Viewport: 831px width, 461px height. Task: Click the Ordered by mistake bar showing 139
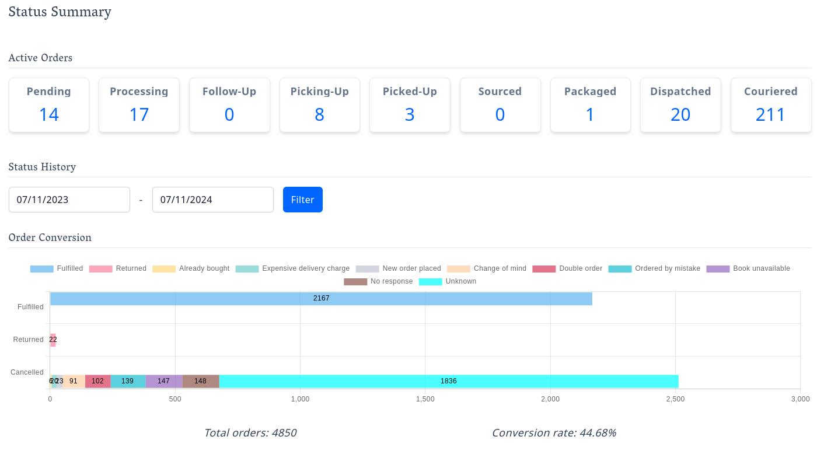(x=127, y=381)
